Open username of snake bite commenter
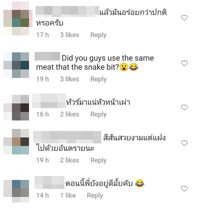This screenshot has width=200, height=208. coord(47,57)
